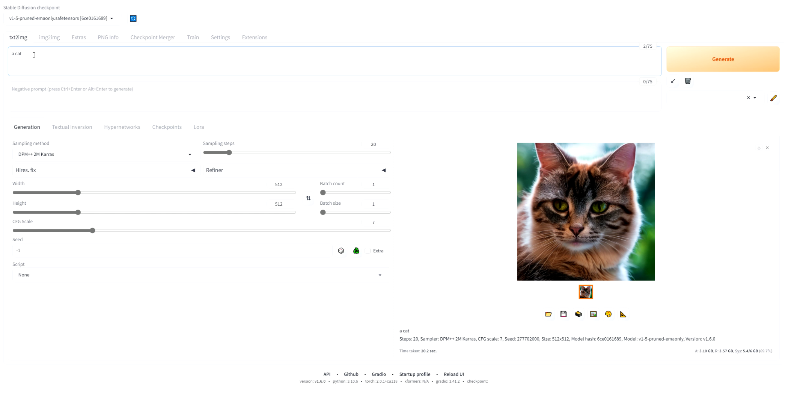Viewport: 788px width, 394px height.
Task: Enable the Extra seed checkbox
Action: pos(368,251)
